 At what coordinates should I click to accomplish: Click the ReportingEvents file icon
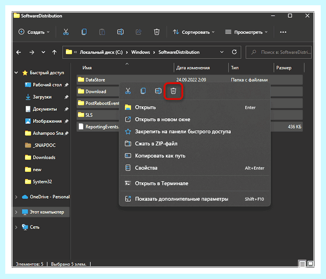[81, 127]
